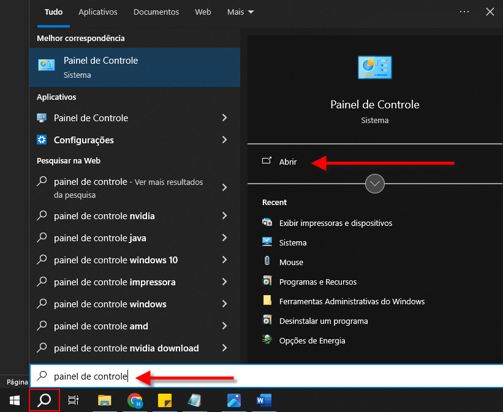Viewport: 503px width, 412px height.
Task: Click the Mouse icon in Recent
Action: (267, 261)
